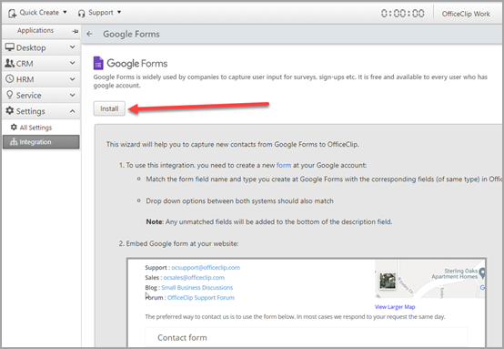The height and width of the screenshot is (349, 504).
Task: Click the HRM menu label
Action: click(25, 79)
